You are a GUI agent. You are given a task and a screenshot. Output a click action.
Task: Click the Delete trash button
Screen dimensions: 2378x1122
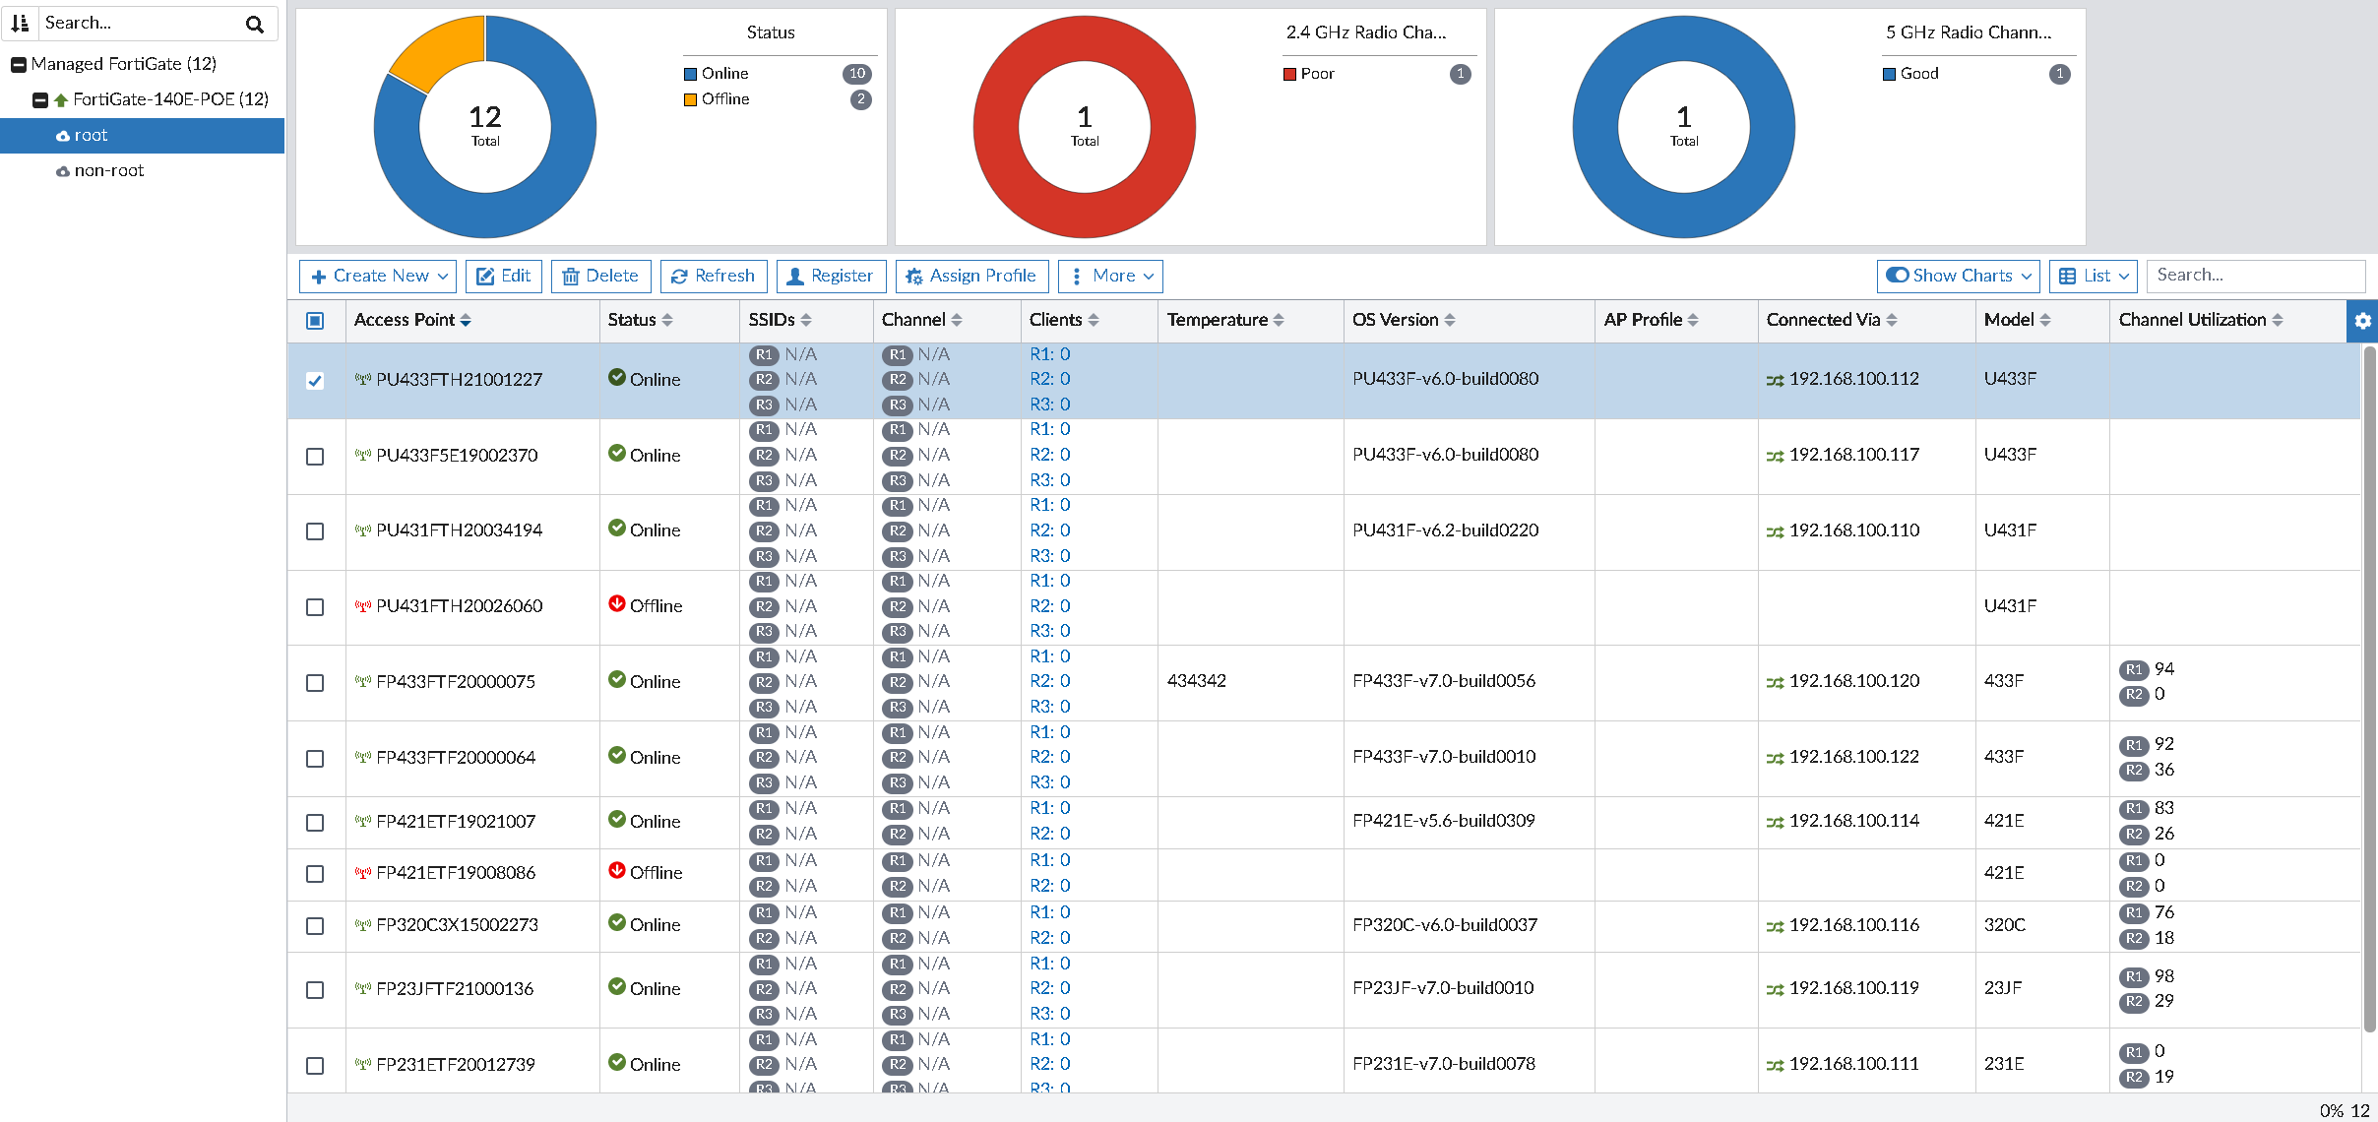600,277
